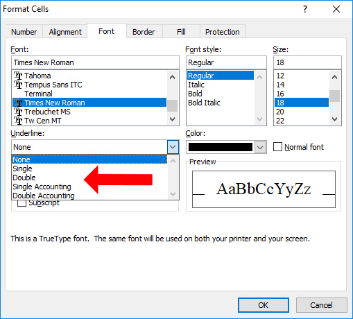This screenshot has width=353, height=319.
Task: Select Bold Italic font style
Action: [204, 103]
